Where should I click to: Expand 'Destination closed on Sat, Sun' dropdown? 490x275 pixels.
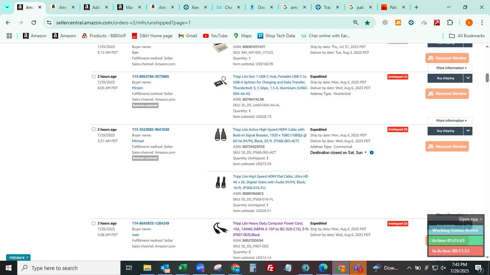366,153
